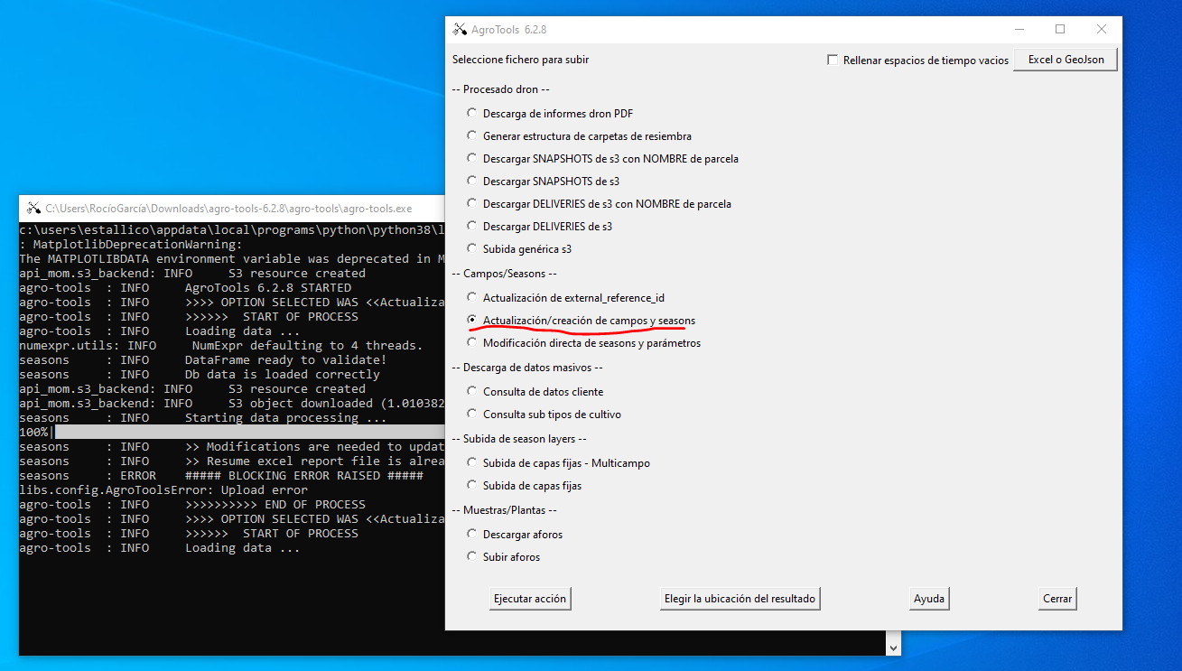Click the Resume excel report file line

coord(232,461)
